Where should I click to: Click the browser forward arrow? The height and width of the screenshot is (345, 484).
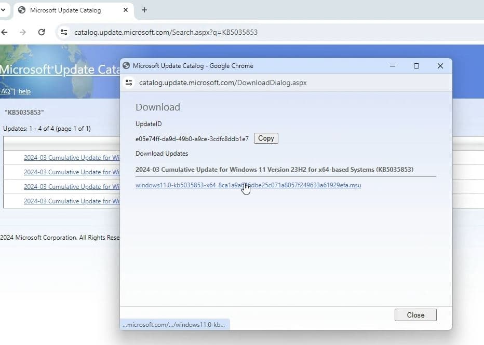point(23,32)
